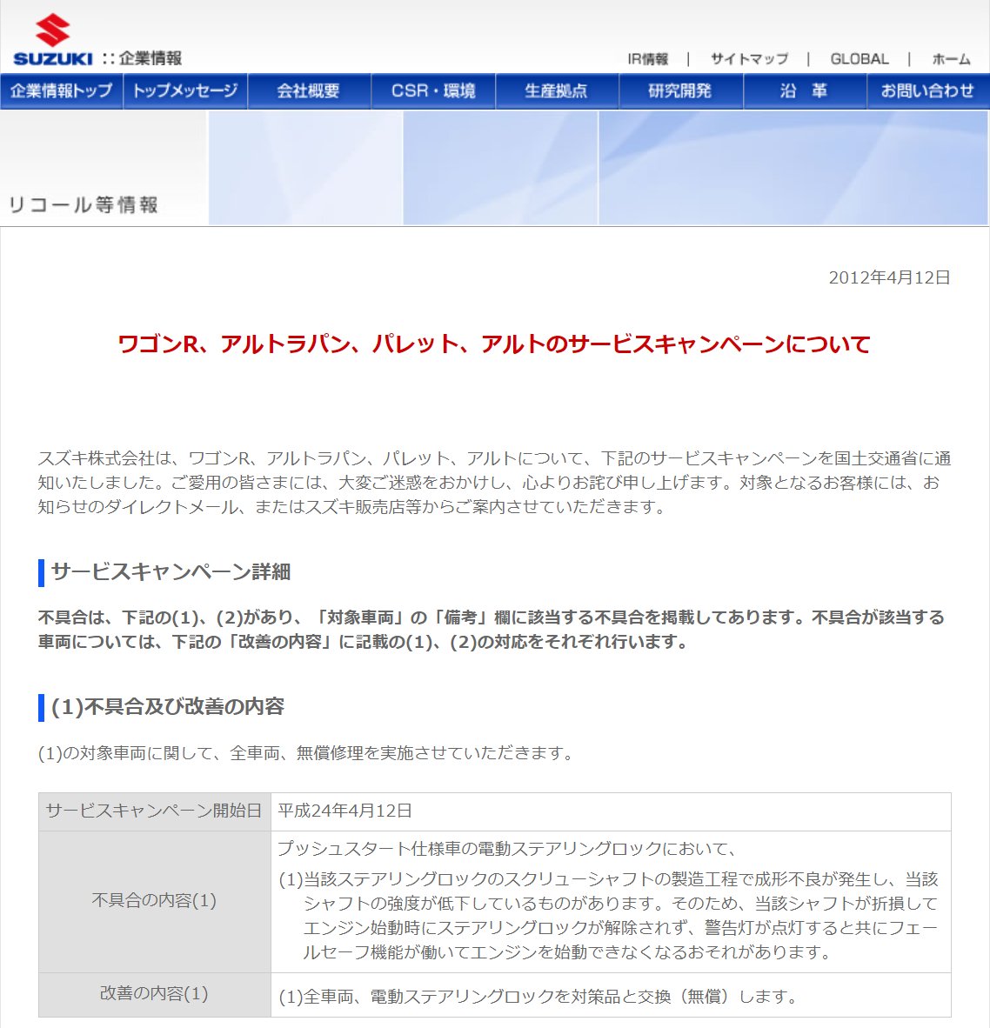The height and width of the screenshot is (1028, 990).
Task: Click the Suzuki S logo
Action: [x=52, y=30]
